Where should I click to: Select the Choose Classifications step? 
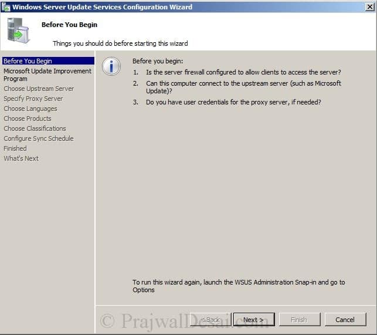point(35,128)
